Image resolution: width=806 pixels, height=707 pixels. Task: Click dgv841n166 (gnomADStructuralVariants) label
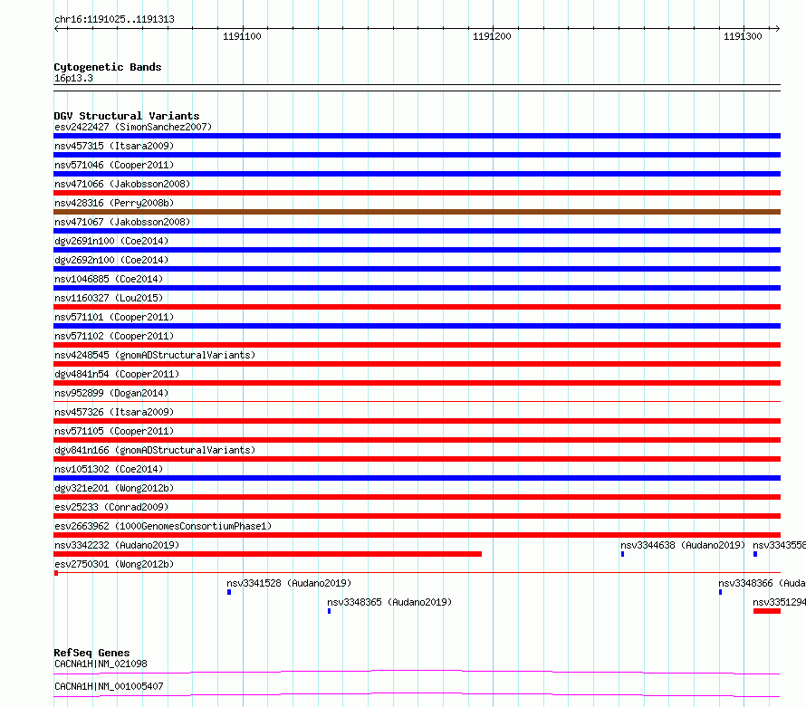pos(155,450)
